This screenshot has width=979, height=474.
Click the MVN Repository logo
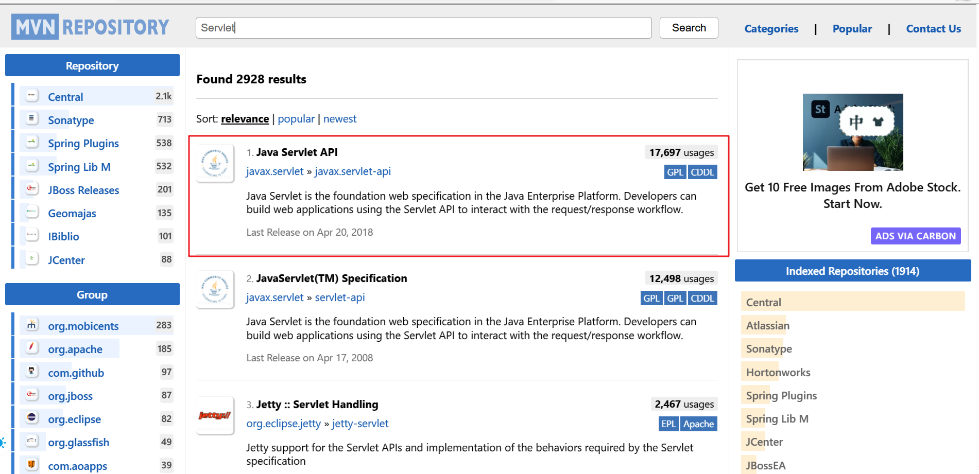(91, 27)
